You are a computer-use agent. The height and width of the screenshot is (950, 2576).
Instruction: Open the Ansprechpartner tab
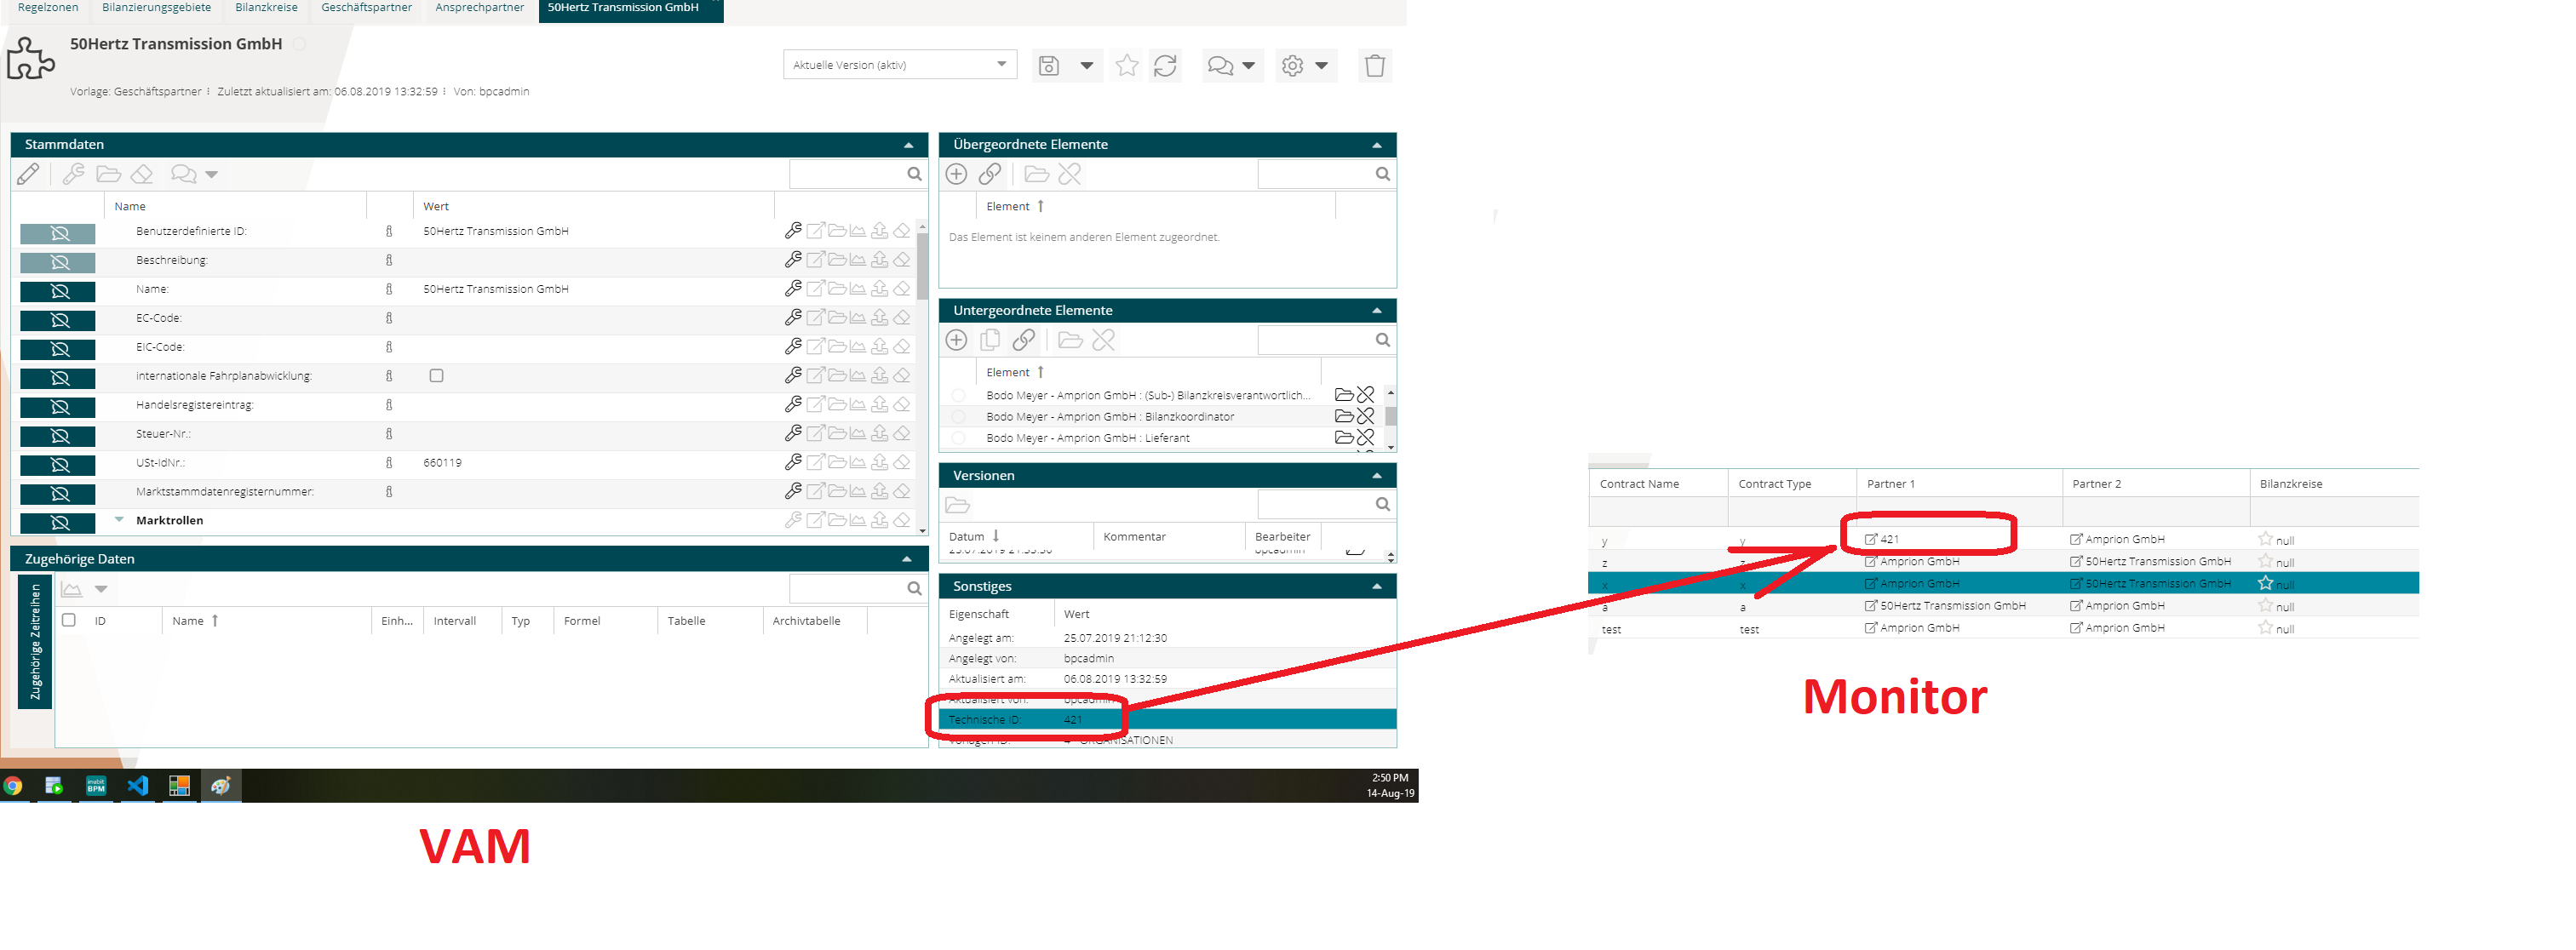coord(479,7)
